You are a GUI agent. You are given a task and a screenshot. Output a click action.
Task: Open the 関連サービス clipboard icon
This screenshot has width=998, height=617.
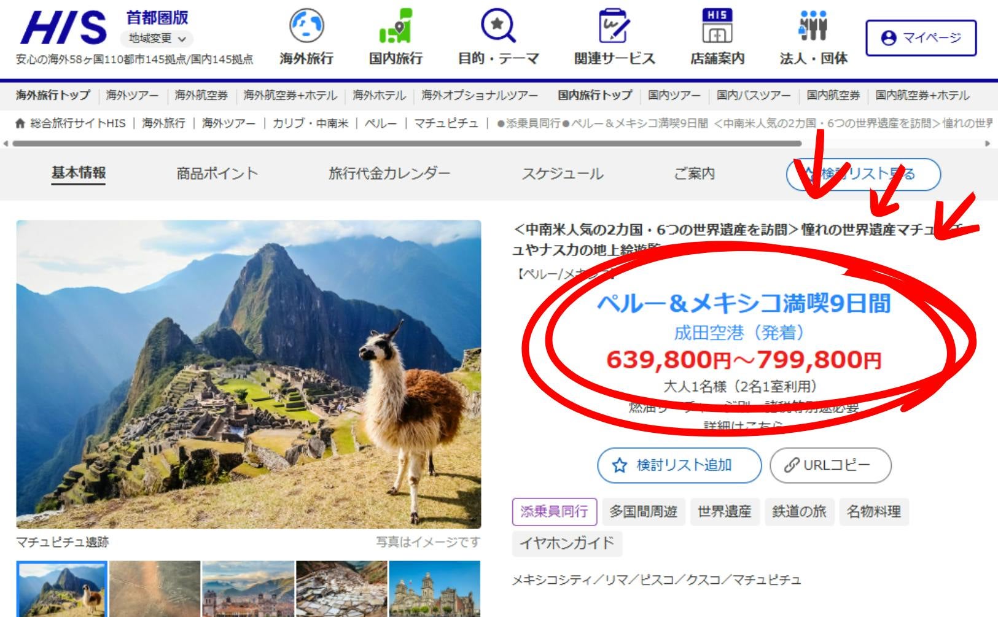coord(614,26)
